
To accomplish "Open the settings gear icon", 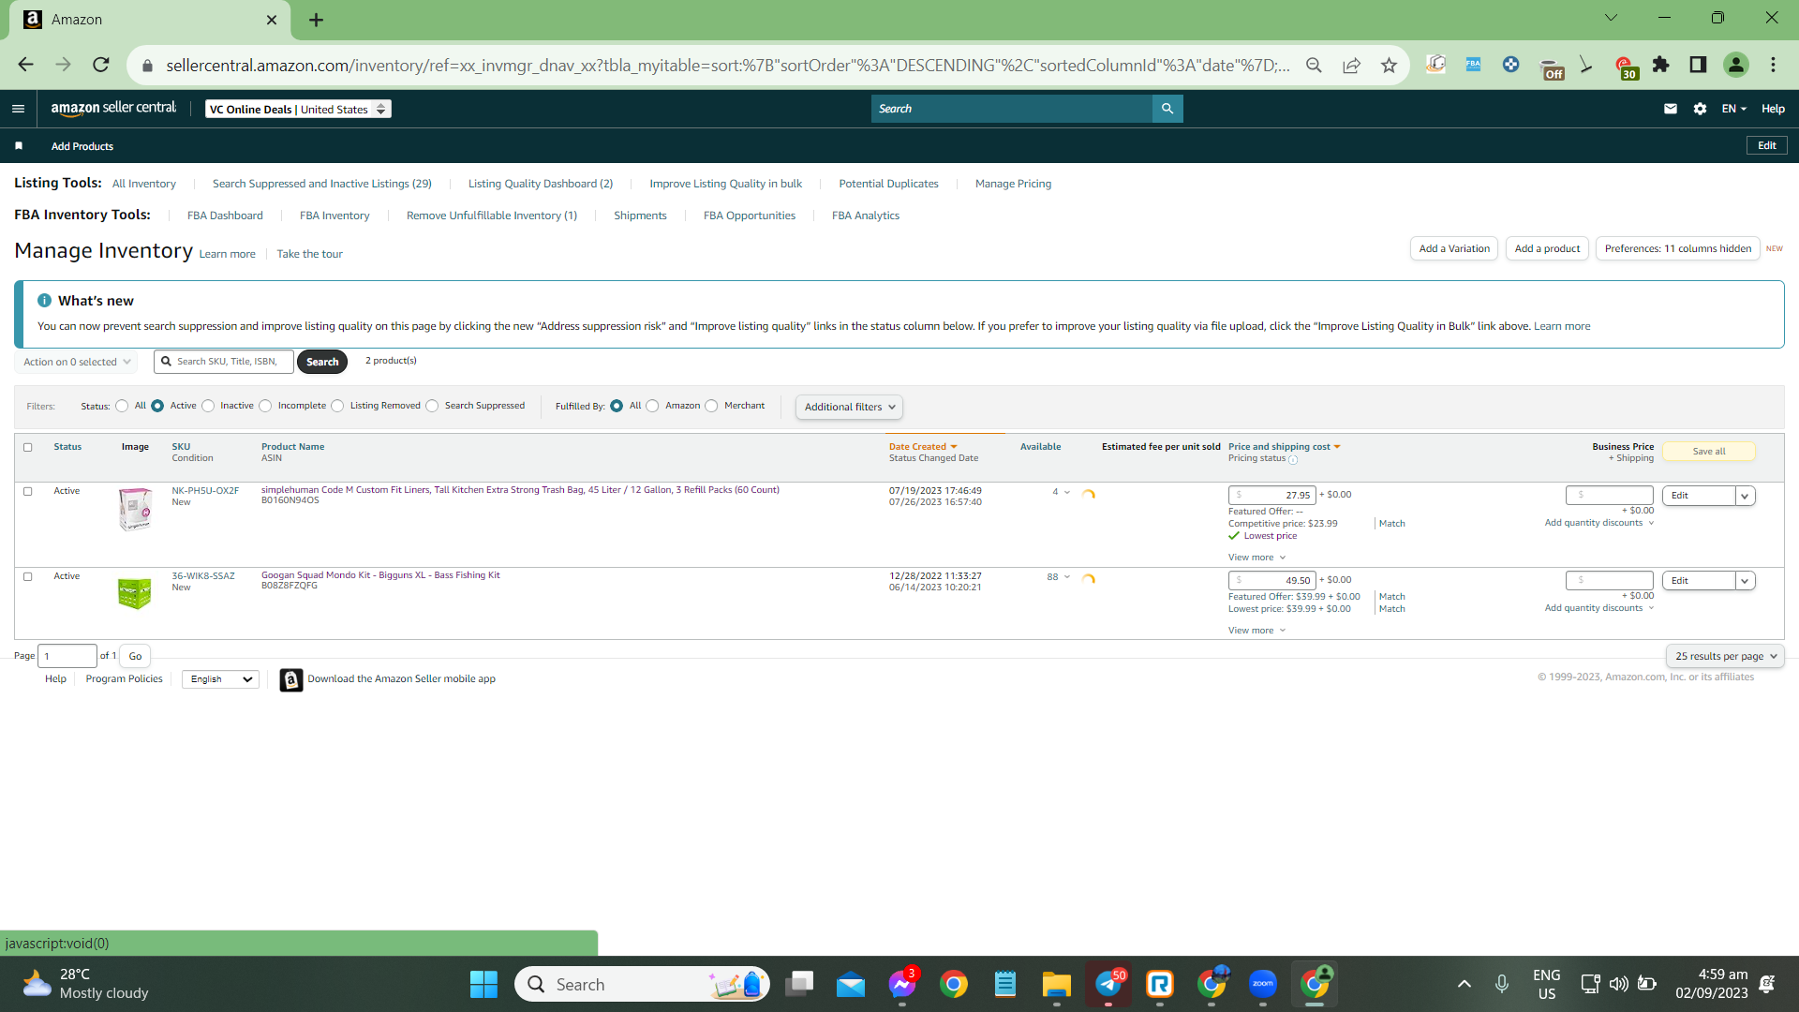I will [x=1701, y=109].
